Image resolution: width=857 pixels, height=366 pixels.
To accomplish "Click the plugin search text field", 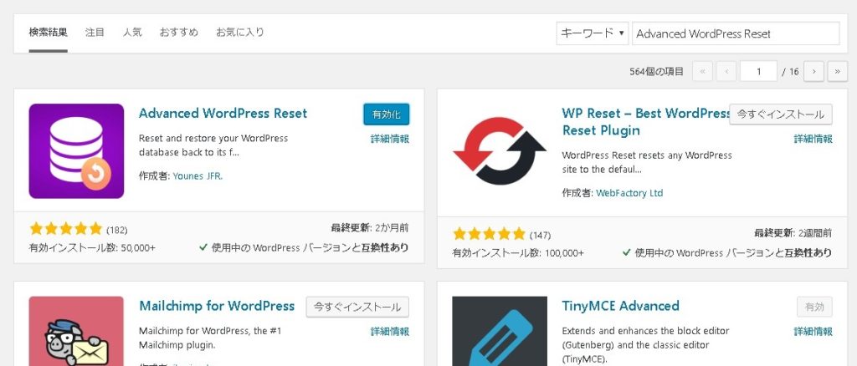I will tap(735, 33).
